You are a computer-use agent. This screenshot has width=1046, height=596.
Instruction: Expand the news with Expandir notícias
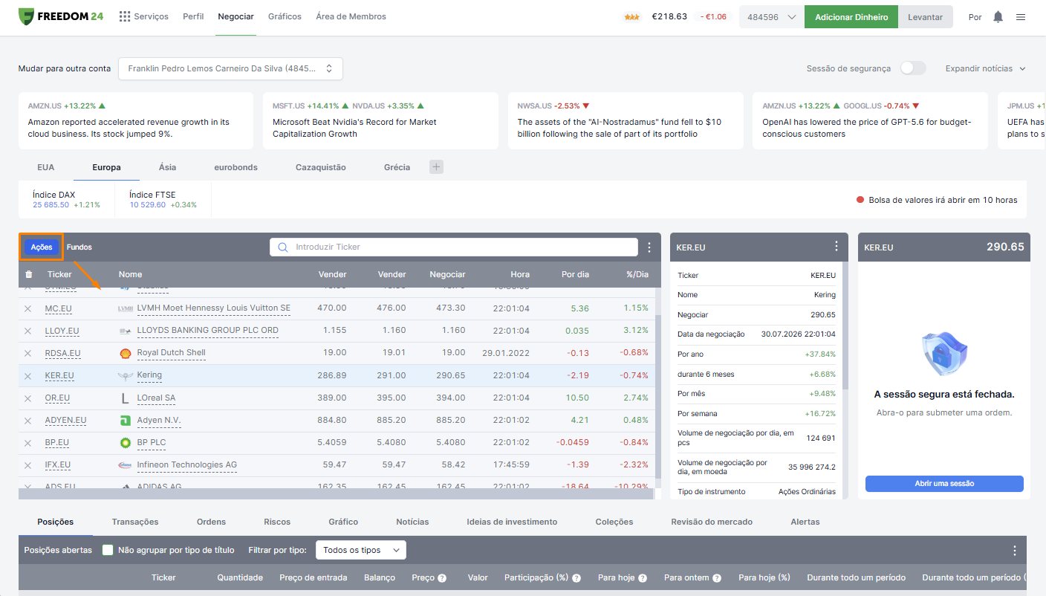[x=985, y=68]
